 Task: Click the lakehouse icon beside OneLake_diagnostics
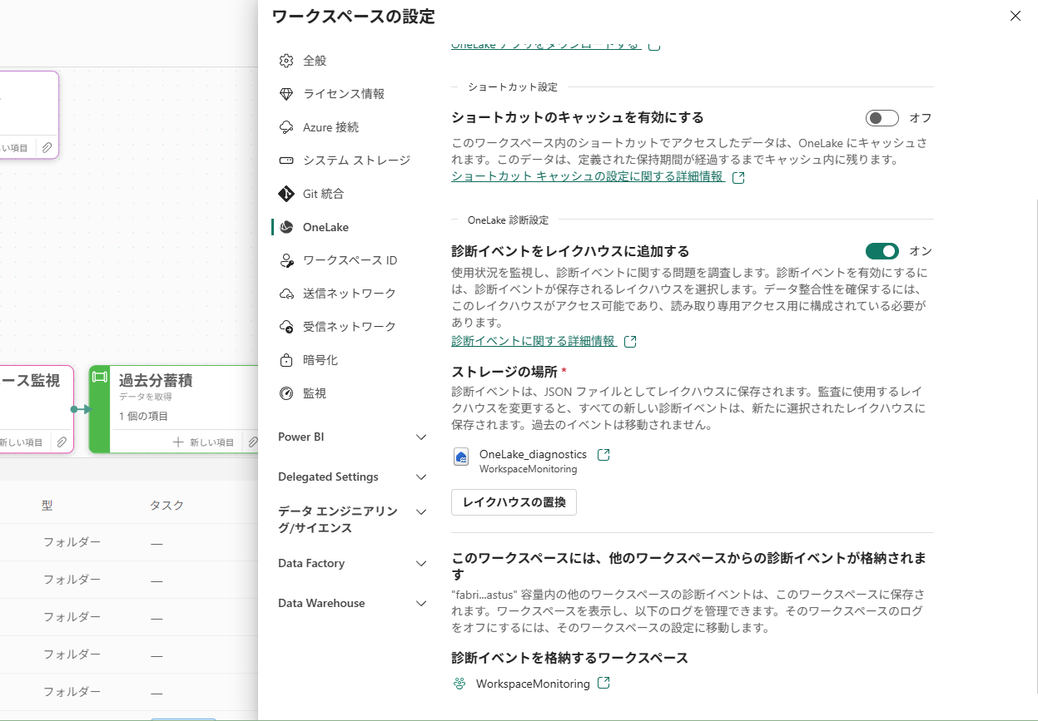tap(461, 457)
